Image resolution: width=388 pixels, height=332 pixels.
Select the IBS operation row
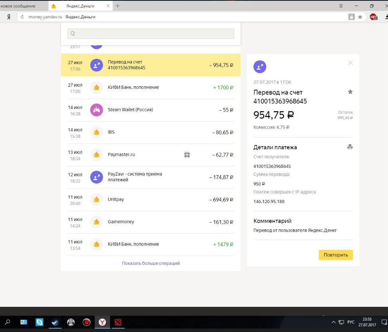[151, 132]
